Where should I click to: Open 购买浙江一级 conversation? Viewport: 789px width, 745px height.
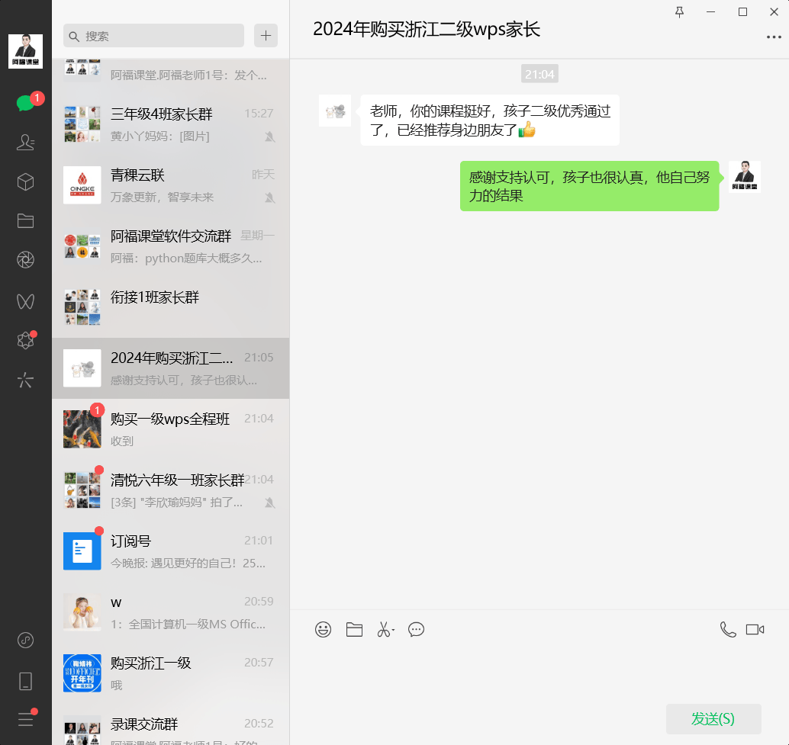coord(171,673)
